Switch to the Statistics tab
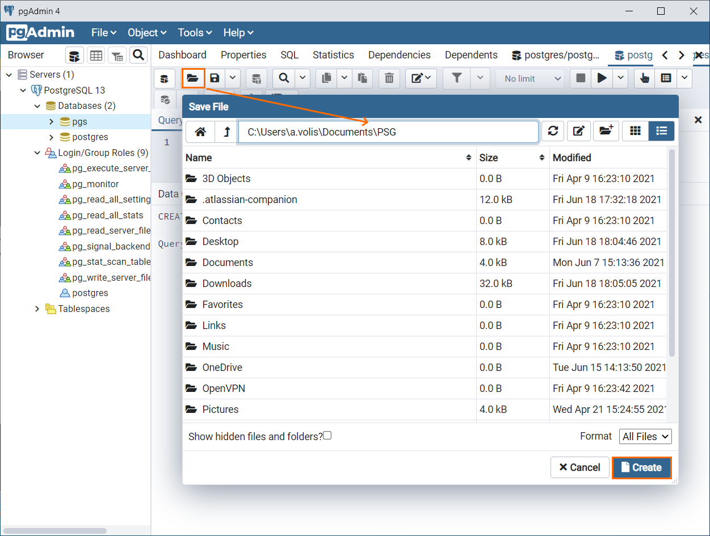Viewport: 710px width, 536px height. [333, 55]
